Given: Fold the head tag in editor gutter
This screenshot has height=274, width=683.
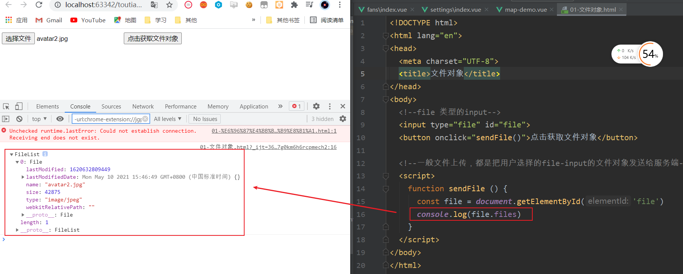Looking at the screenshot, I should tap(386, 48).
